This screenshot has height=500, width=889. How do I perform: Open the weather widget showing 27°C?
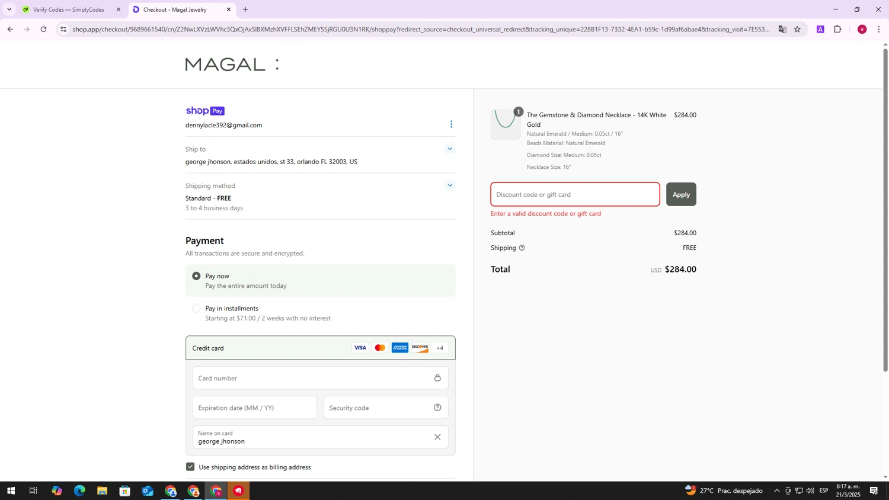click(x=724, y=491)
